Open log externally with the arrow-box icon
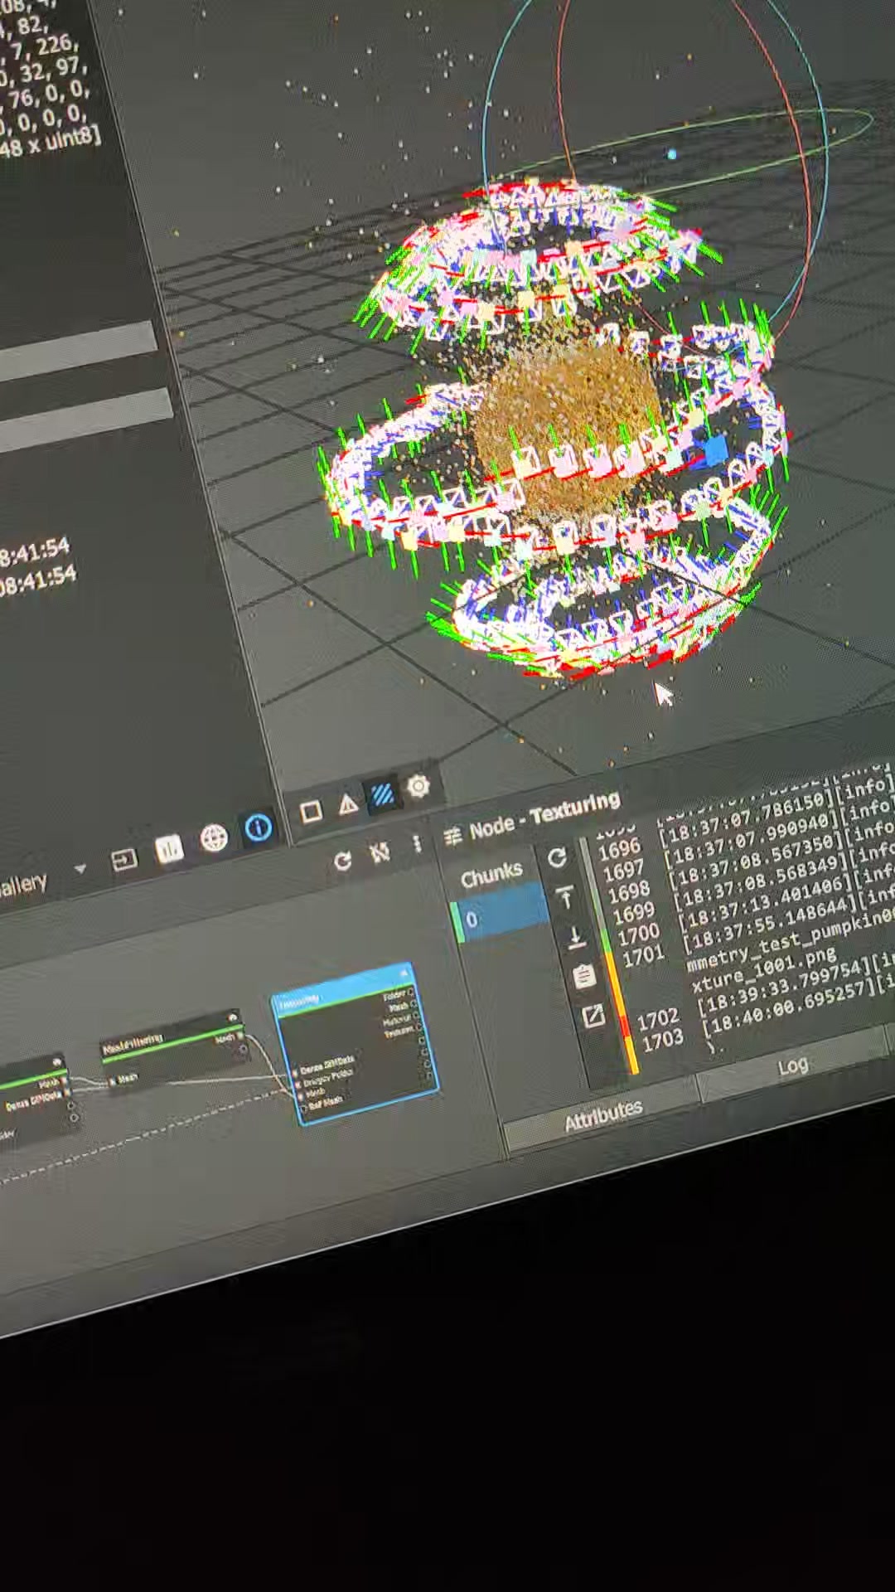Image resolution: width=895 pixels, height=1592 pixels. pyautogui.click(x=593, y=1017)
